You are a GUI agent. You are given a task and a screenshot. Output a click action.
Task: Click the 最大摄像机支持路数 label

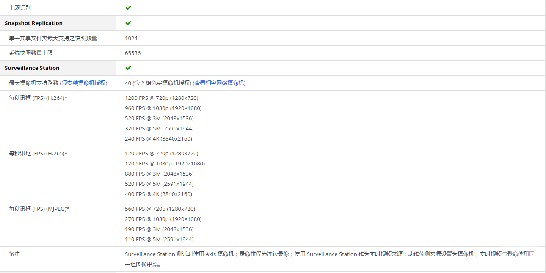coord(33,83)
